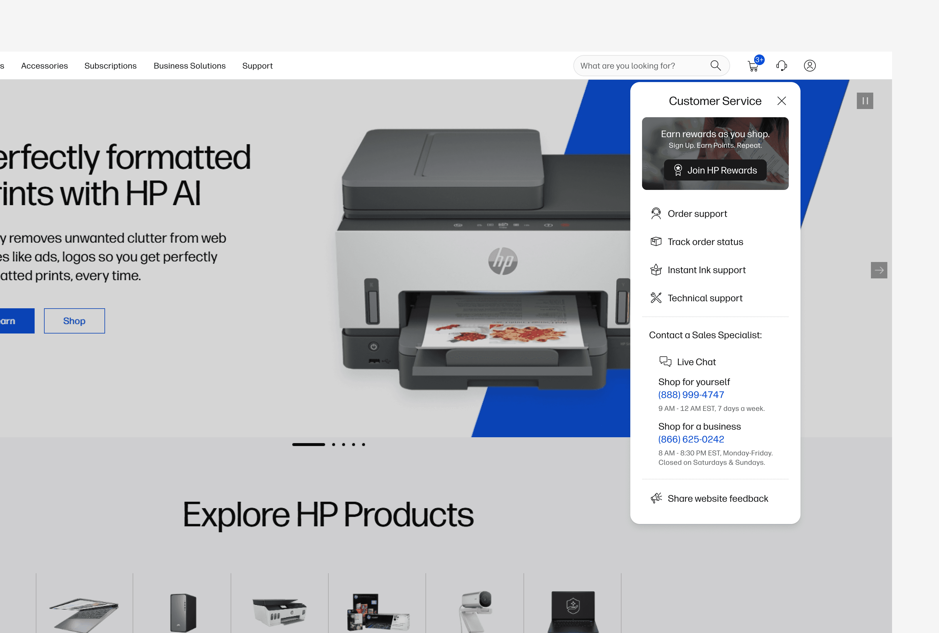Image resolution: width=939 pixels, height=633 pixels.
Task: Select the second carousel dot indicator
Action: pos(333,445)
